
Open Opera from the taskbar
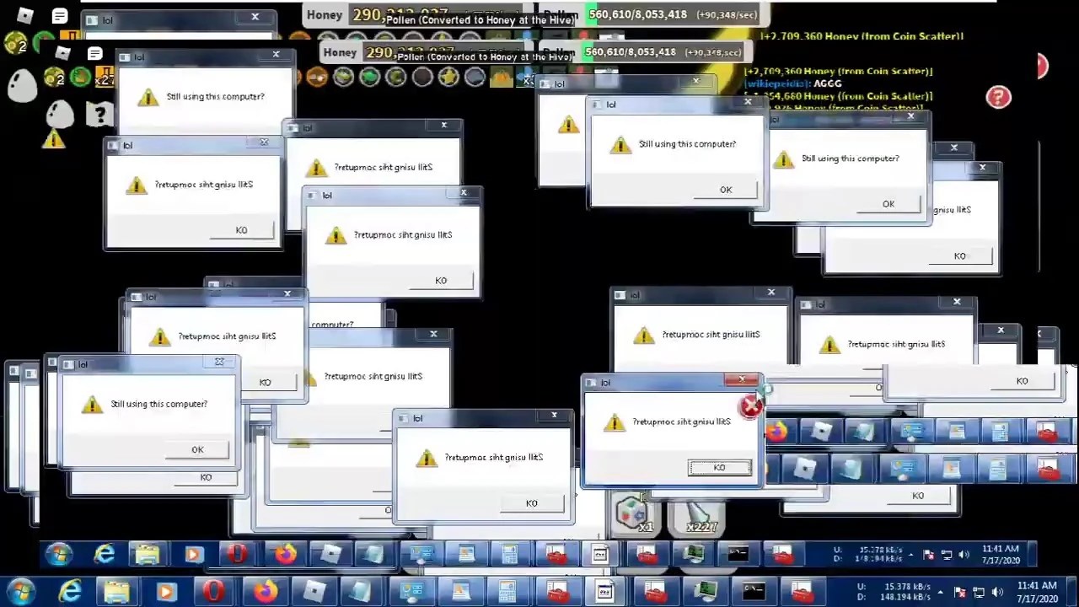212,592
